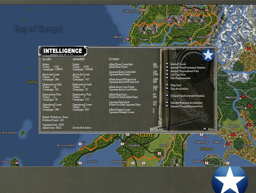Click the Allied Score: 9022 line

[52, 128]
